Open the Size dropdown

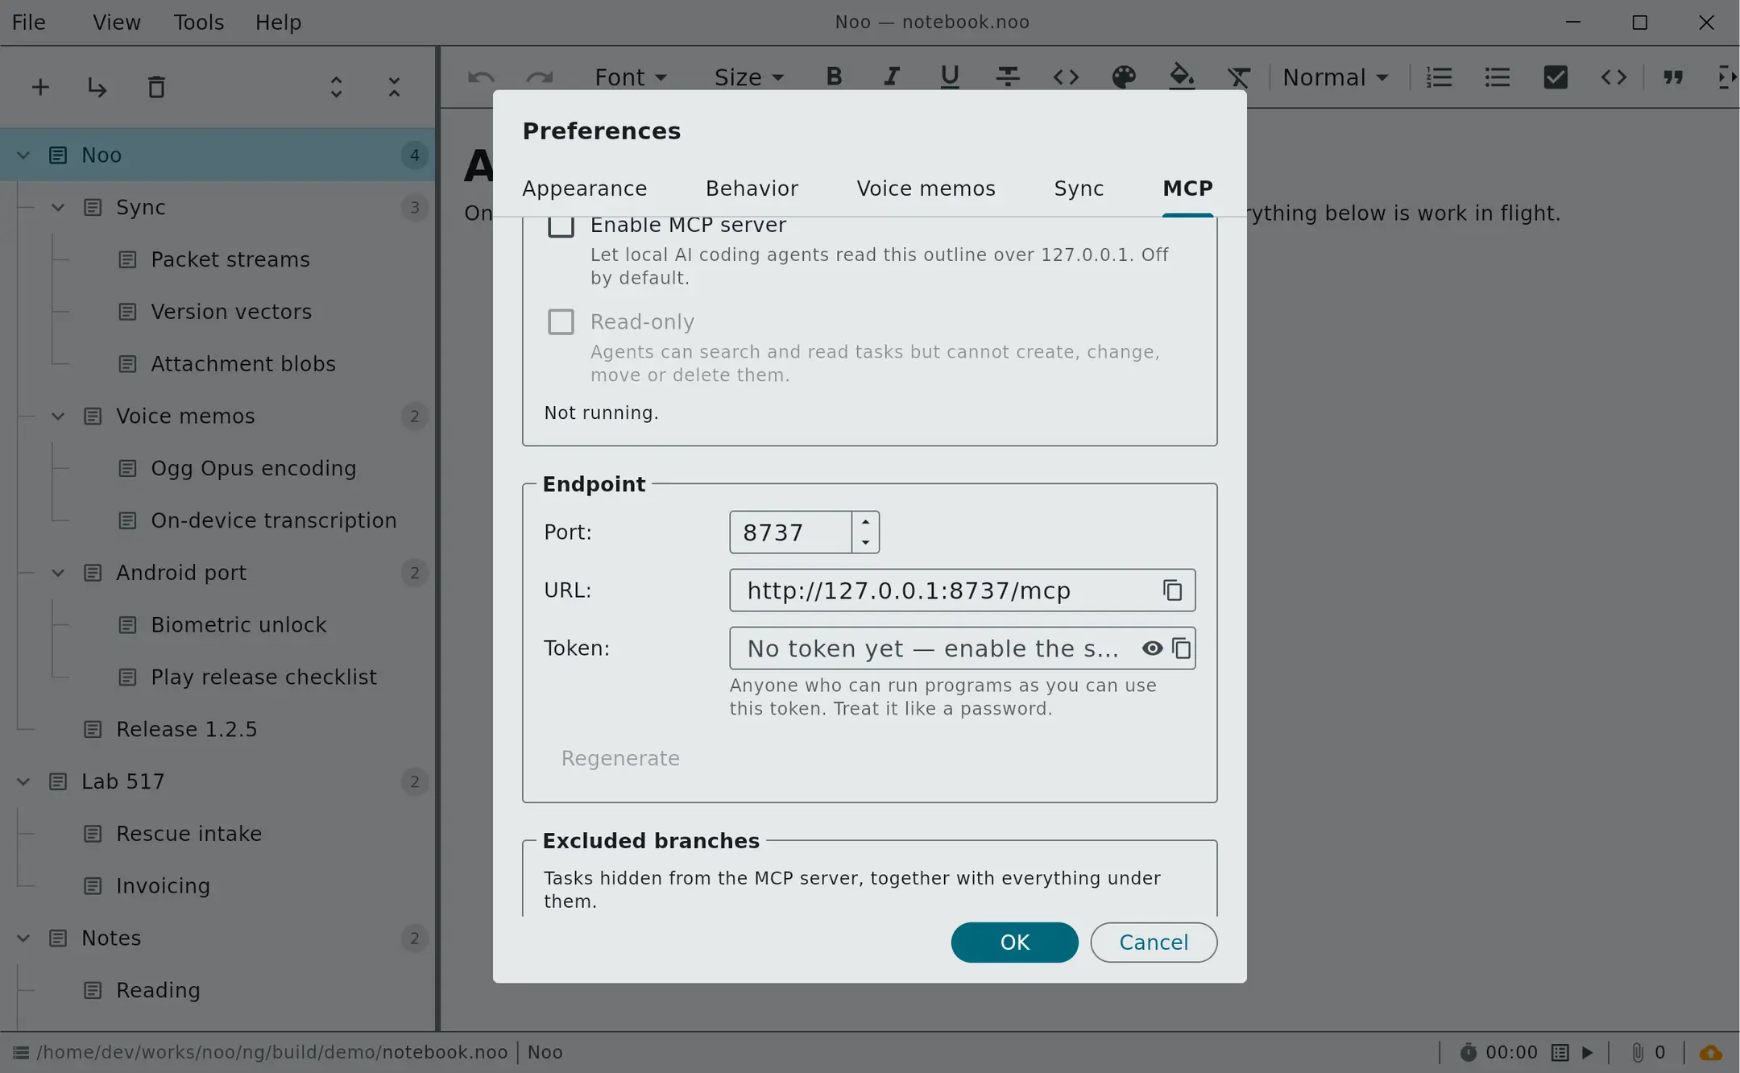point(749,77)
